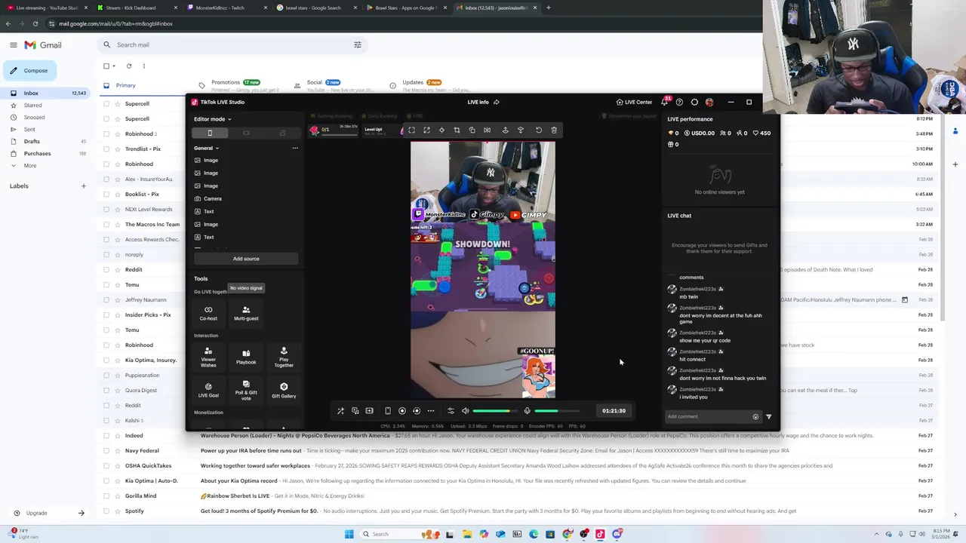Click Gmail Compose button

pyautogui.click(x=29, y=70)
